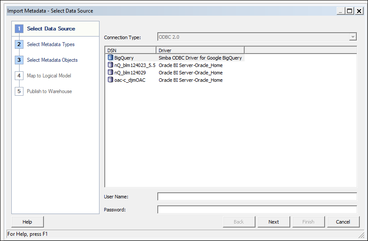Focus the Password input field

pos(257,210)
